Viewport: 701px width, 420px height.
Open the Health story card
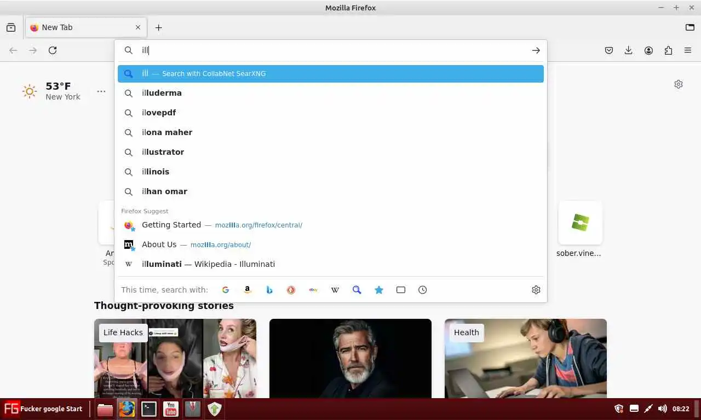click(x=526, y=358)
